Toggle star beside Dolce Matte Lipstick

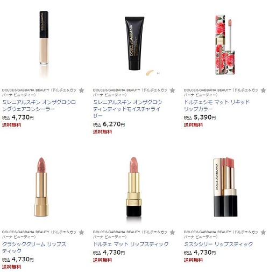pos(172,232)
